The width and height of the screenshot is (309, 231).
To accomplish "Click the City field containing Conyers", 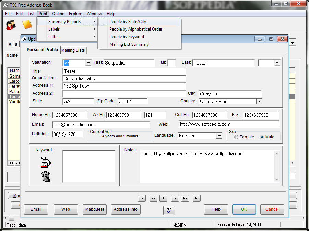I will [x=230, y=94].
